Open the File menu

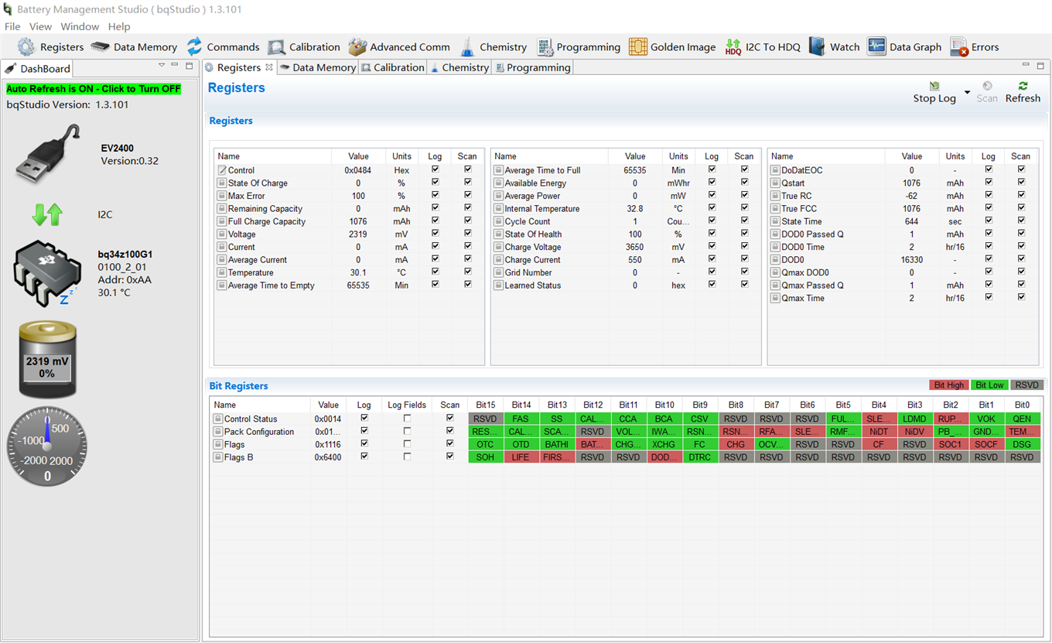tap(12, 26)
